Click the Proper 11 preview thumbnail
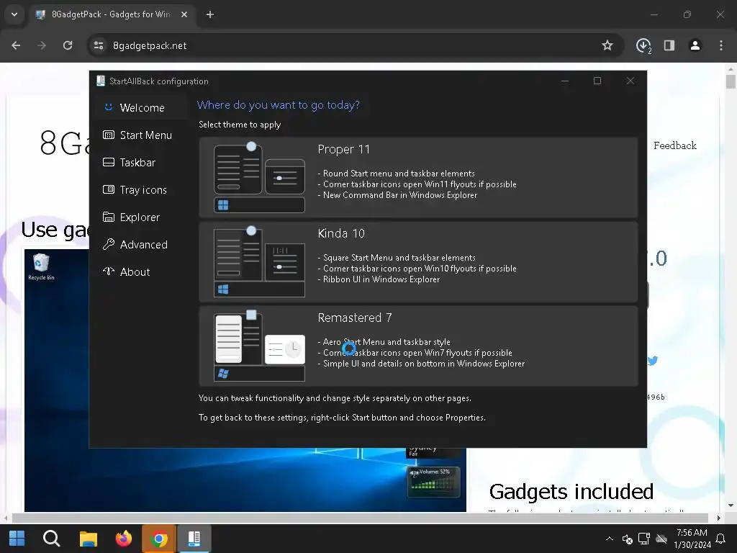The width and height of the screenshot is (737, 553). click(259, 177)
